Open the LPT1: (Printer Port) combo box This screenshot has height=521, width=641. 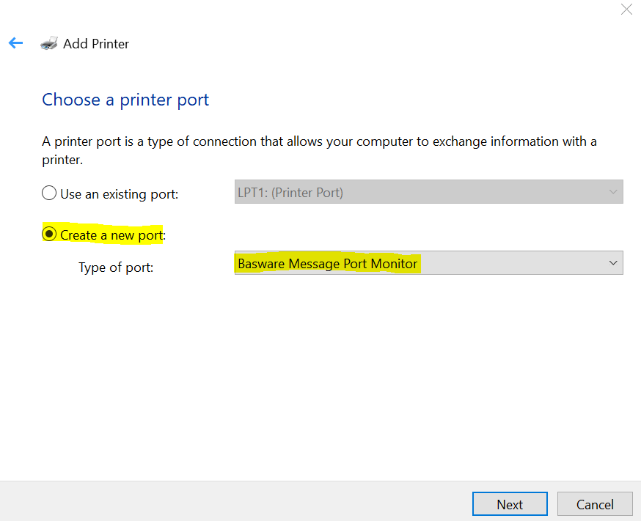[429, 192]
